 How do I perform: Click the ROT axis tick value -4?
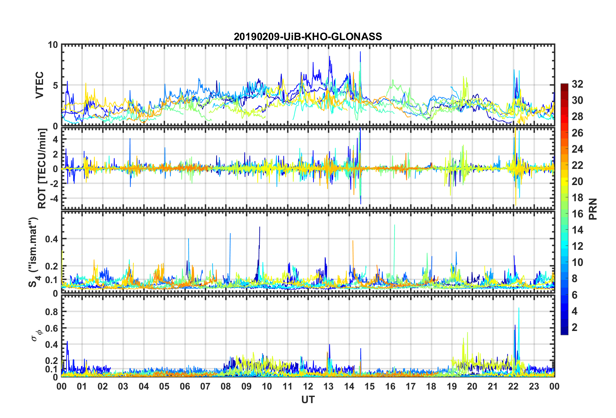click(x=54, y=198)
